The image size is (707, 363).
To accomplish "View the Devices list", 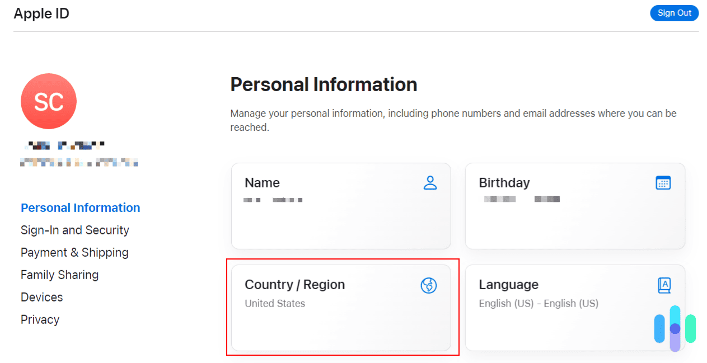I will 41,297.
